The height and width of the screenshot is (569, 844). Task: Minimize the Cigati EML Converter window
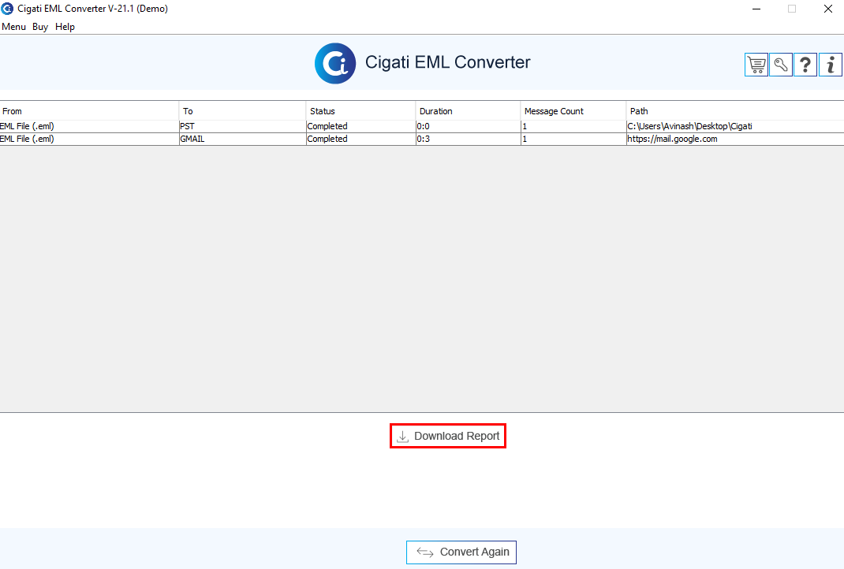point(756,9)
